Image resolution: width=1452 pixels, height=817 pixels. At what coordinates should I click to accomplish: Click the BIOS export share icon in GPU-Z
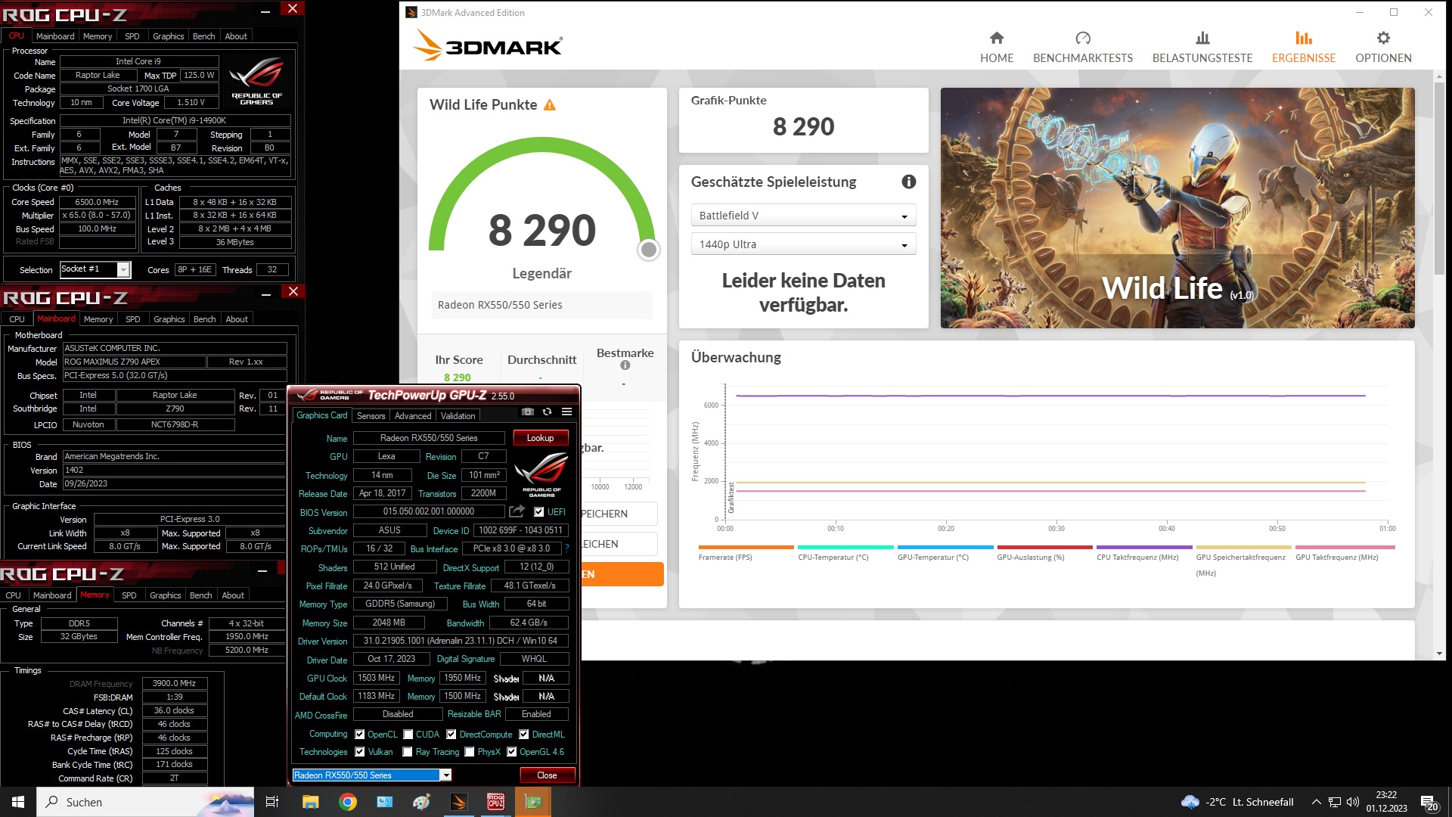pyautogui.click(x=517, y=511)
